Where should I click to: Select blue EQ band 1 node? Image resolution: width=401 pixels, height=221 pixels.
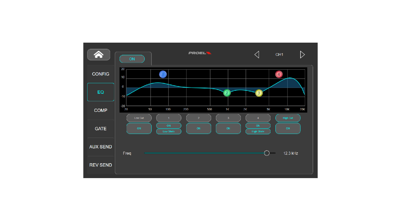163,74
